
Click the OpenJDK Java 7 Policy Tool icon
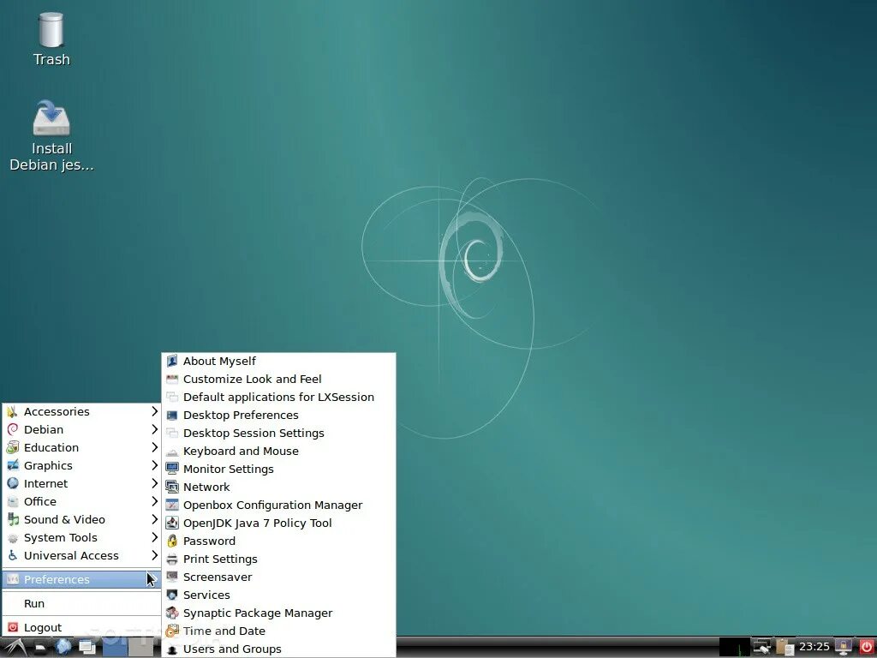172,523
